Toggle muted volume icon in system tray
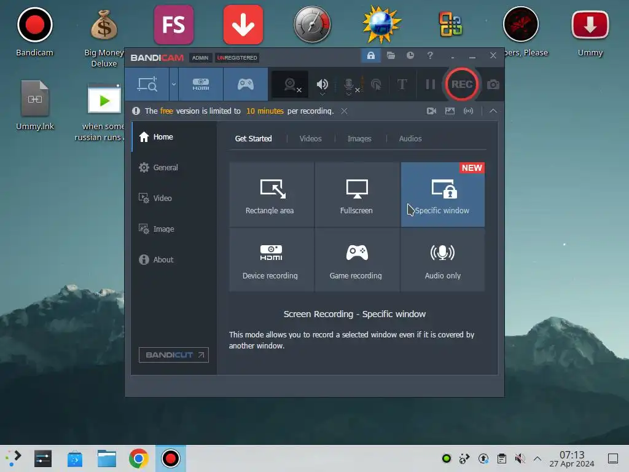Screen dimensions: 629x472 pos(520,458)
